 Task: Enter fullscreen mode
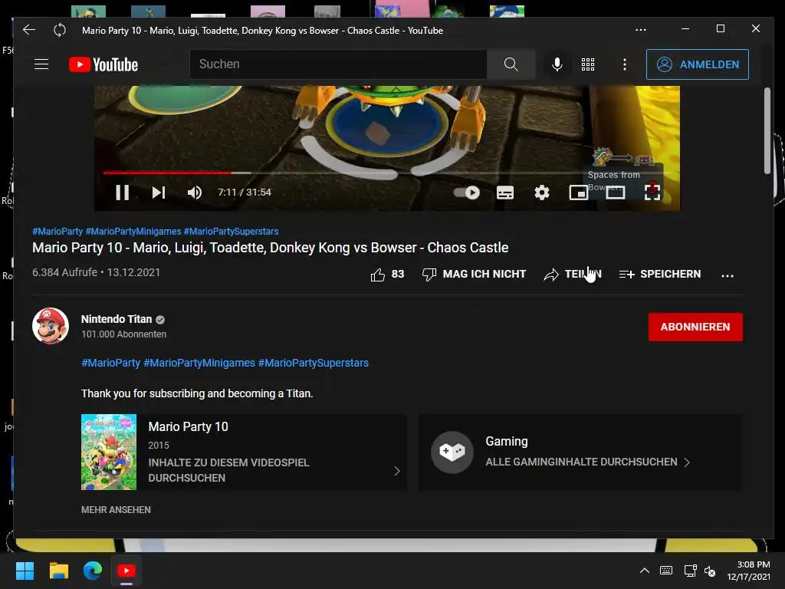click(x=652, y=192)
